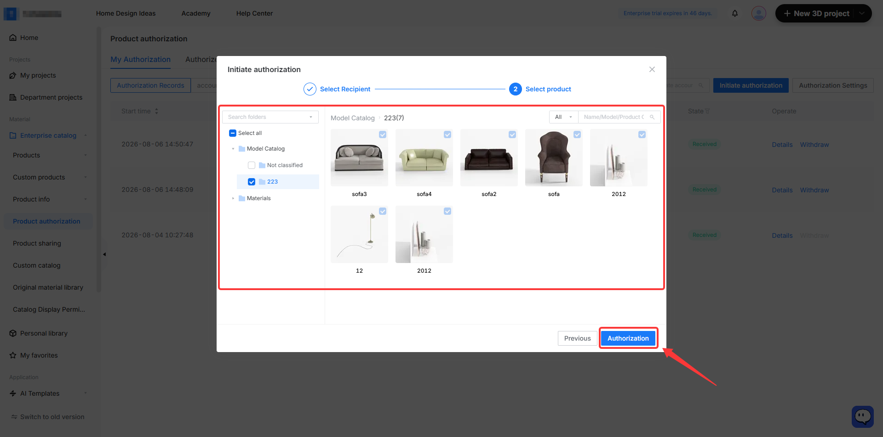This screenshot has width=883, height=437.
Task: Click the Materials folder icon
Action: point(242,198)
